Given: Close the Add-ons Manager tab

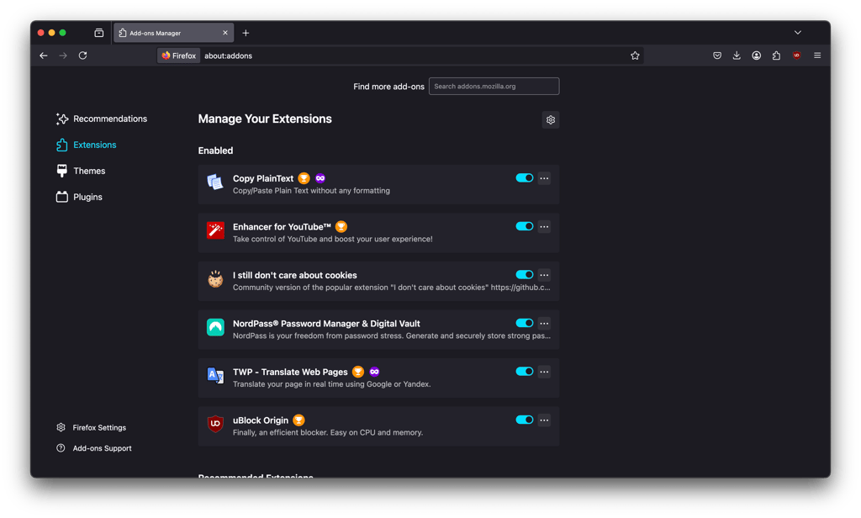Looking at the screenshot, I should point(225,33).
